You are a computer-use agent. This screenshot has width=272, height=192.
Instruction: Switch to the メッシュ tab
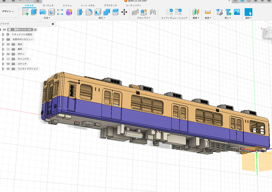pyautogui.click(x=67, y=6)
